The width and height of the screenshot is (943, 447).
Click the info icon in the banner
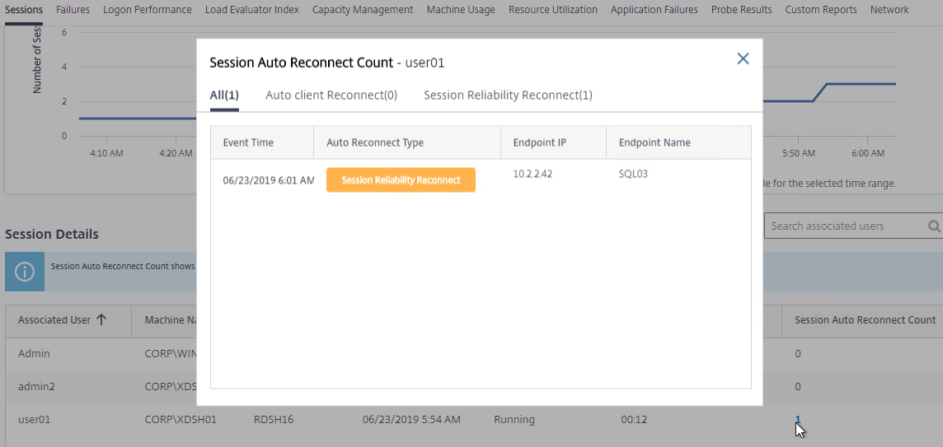click(x=25, y=272)
